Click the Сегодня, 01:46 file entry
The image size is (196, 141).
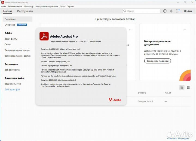point(145,101)
